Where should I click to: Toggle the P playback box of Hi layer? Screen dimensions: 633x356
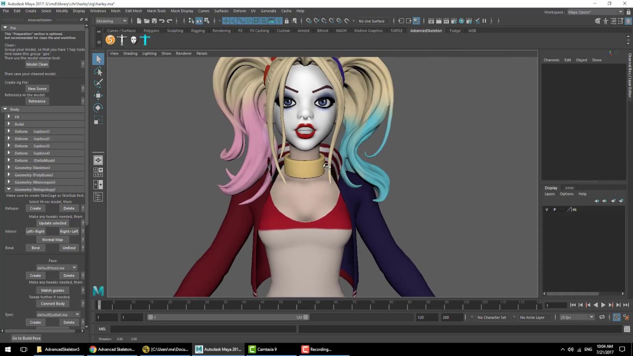pyautogui.click(x=554, y=210)
